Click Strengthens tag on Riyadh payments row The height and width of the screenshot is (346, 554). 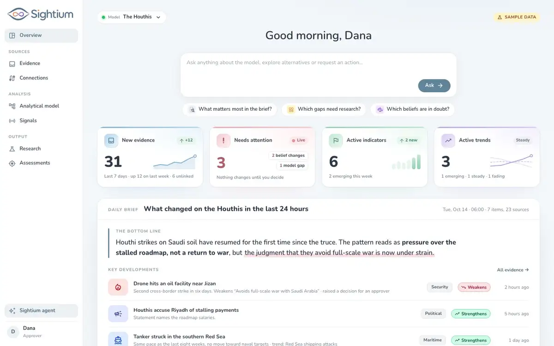point(471,314)
